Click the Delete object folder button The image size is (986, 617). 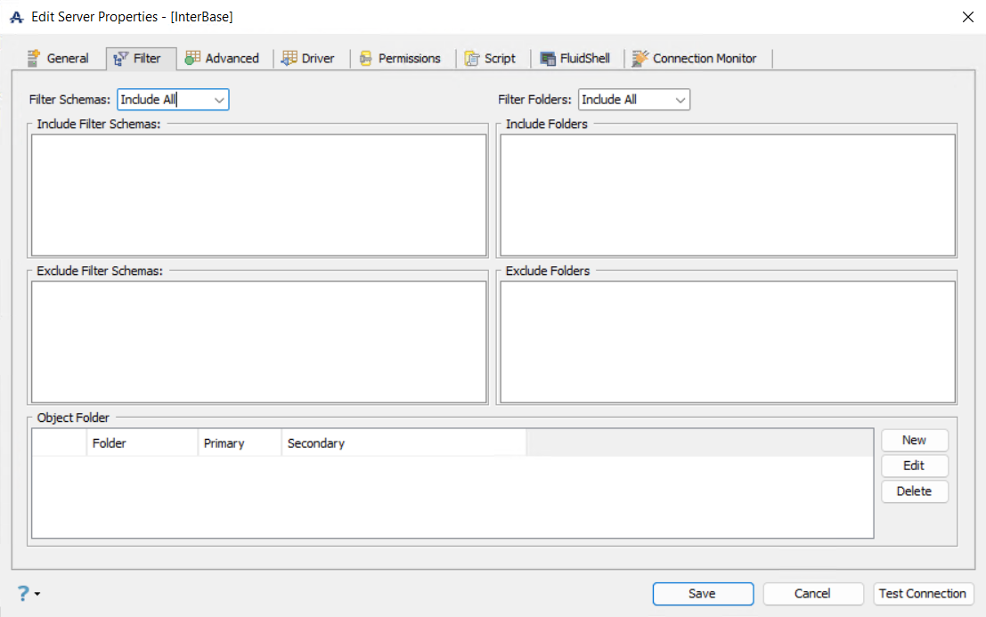pos(915,491)
